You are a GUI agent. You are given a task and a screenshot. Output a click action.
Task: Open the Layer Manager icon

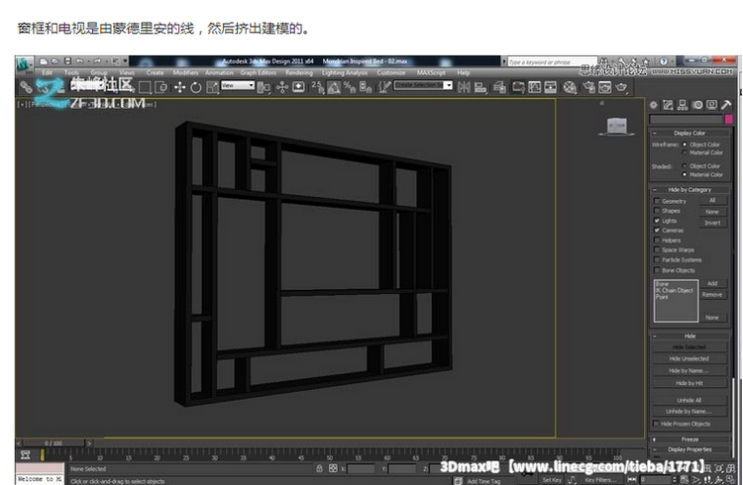click(499, 87)
